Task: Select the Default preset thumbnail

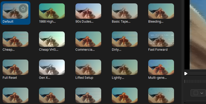Action: pos(16,11)
